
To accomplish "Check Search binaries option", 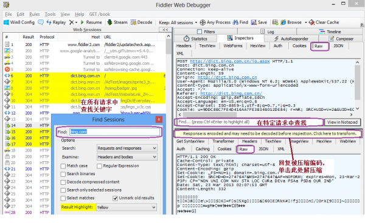I will point(63,174).
